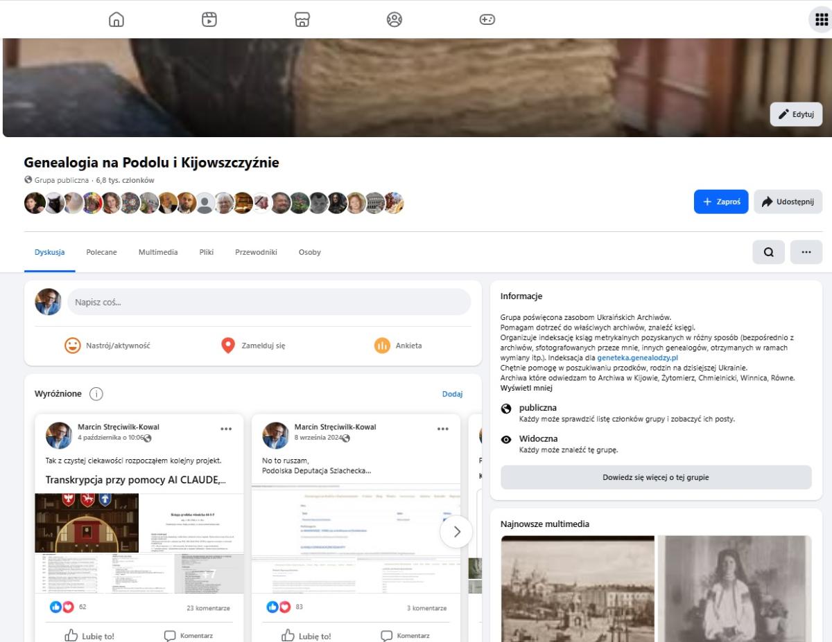Show next featured posts with arrow
The image size is (832, 642).
click(x=456, y=532)
